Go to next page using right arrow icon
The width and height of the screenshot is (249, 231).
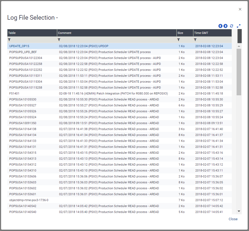[x=225, y=26]
